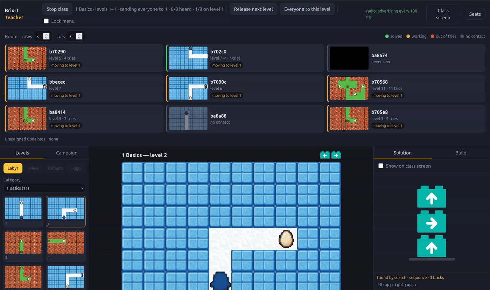490x290 pixels.
Task: Select the Labyr game type
Action: [13, 168]
